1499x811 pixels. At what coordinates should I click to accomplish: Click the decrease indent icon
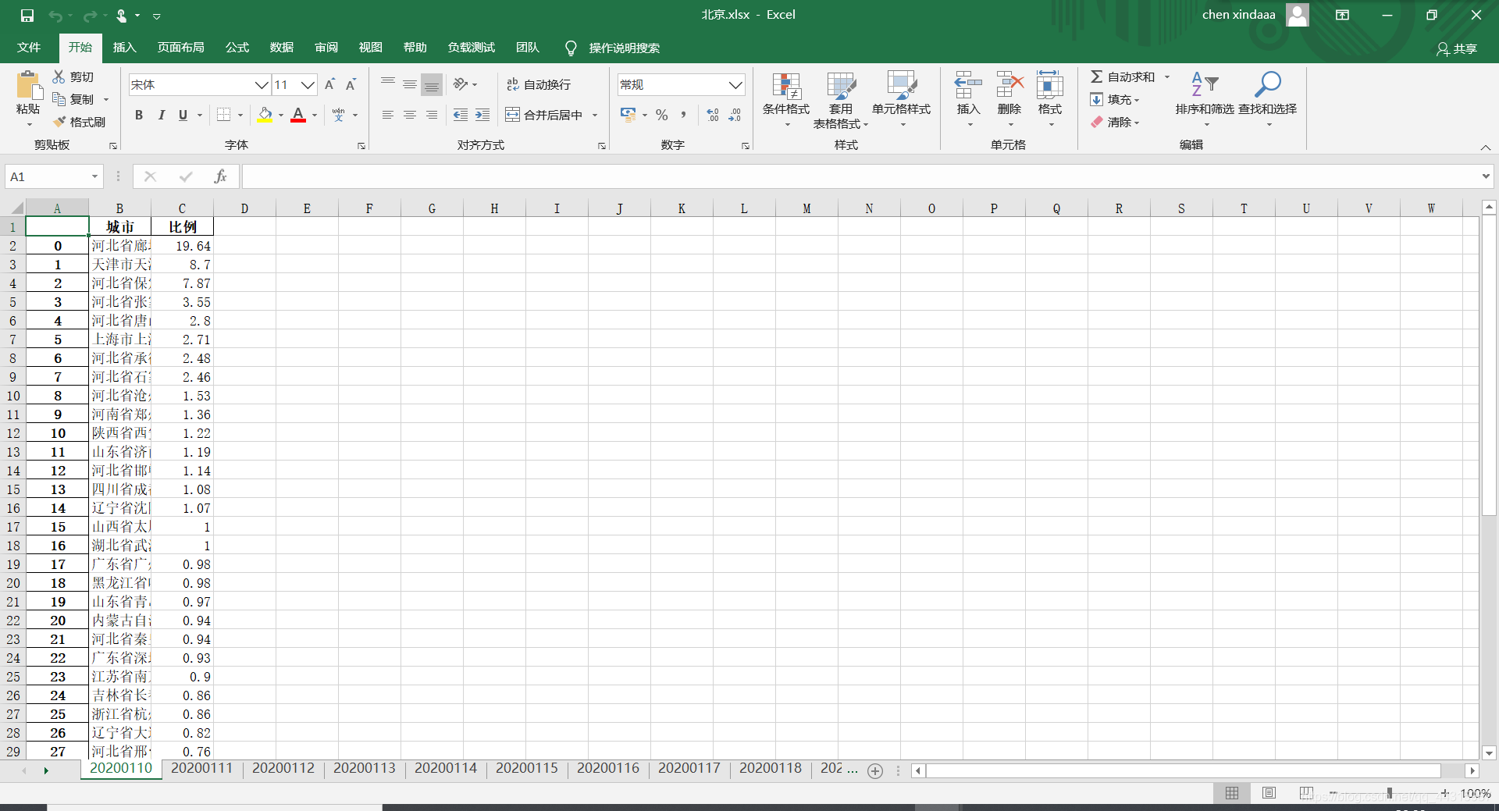pos(461,115)
